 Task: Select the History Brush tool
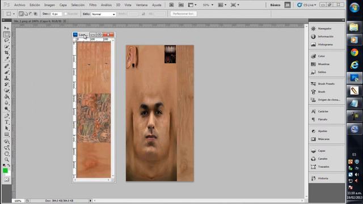(6, 84)
